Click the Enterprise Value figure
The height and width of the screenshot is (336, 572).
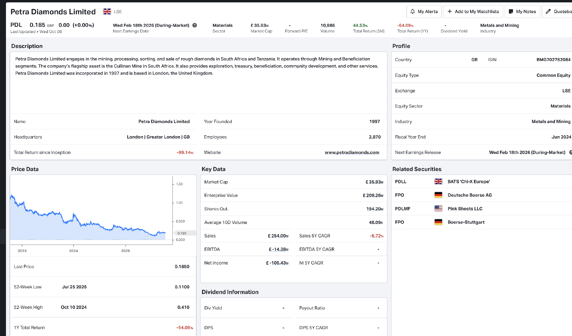373,195
